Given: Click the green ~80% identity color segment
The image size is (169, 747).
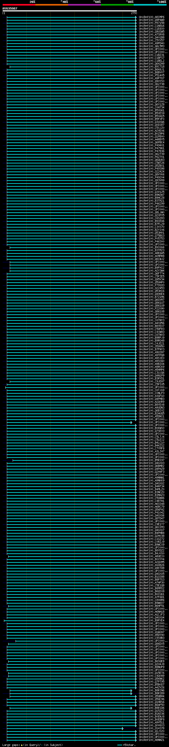Looking at the screenshot, I should [117, 5].
